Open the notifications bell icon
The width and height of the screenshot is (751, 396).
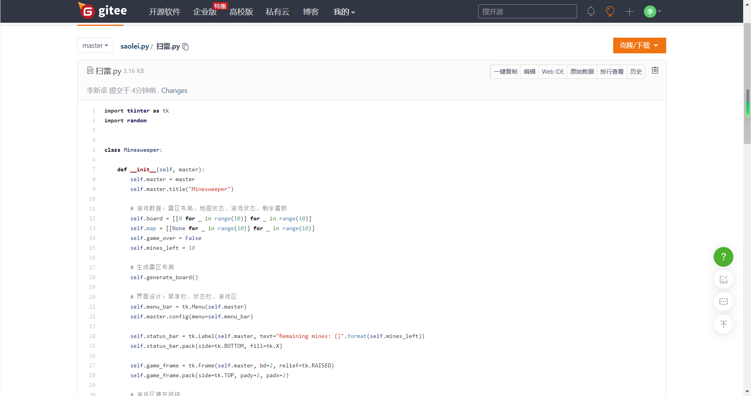[x=591, y=11]
